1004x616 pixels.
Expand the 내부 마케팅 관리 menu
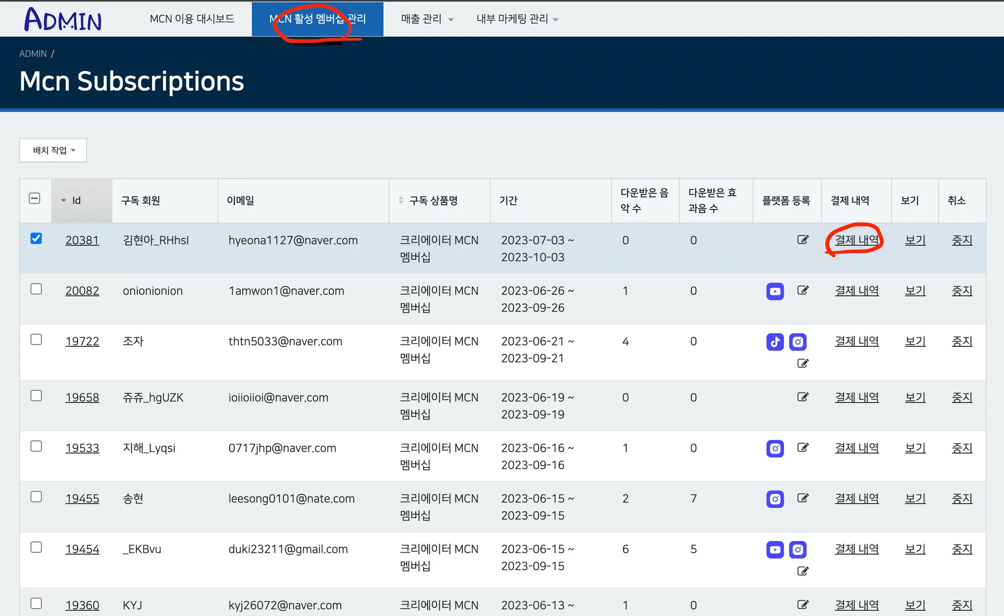pyautogui.click(x=517, y=19)
